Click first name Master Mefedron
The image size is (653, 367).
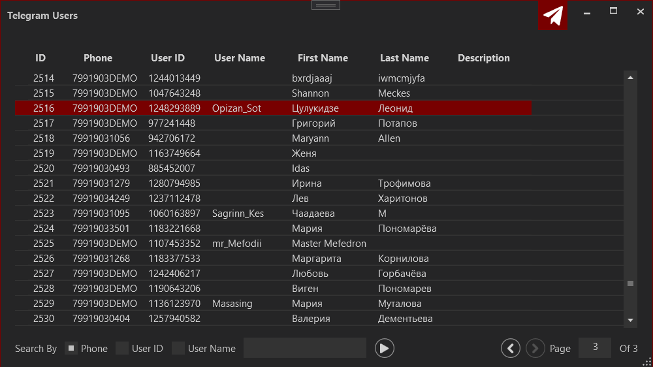tap(329, 244)
